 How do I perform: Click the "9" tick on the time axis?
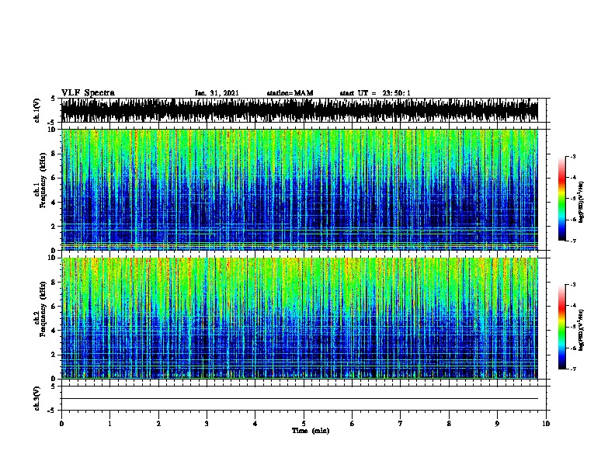click(497, 424)
